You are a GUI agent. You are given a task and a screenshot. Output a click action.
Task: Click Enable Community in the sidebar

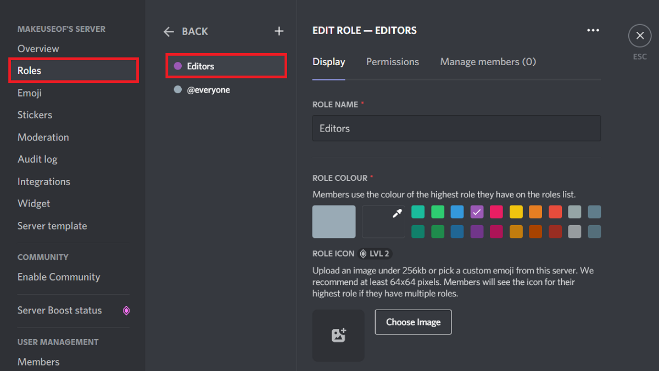pos(59,277)
